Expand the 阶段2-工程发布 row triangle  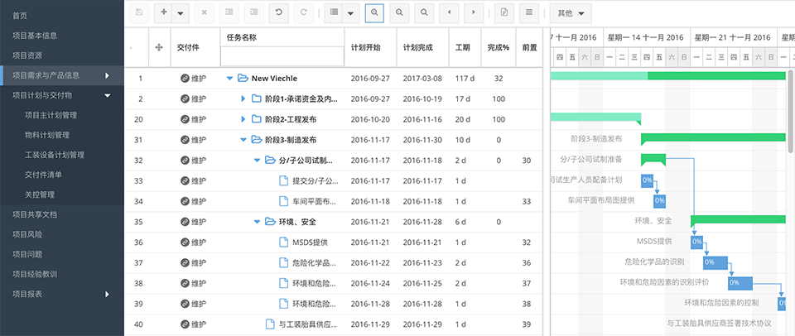tap(243, 119)
